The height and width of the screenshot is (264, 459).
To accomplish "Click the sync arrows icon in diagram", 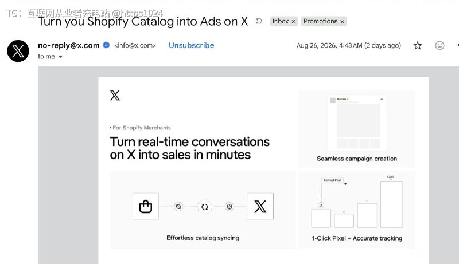I will click(205, 207).
